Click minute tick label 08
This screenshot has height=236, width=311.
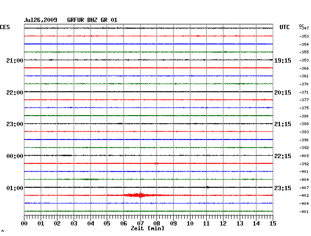156,224
